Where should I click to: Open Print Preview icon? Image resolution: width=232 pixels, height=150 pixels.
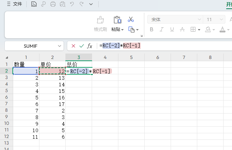click(62, 4)
